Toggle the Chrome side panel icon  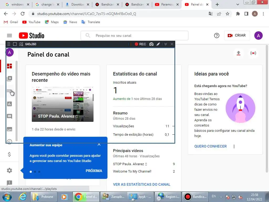(x=246, y=14)
